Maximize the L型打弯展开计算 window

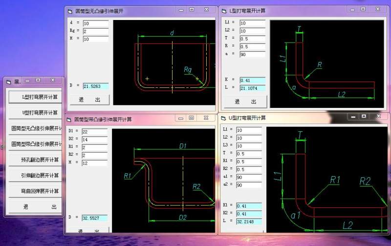(x=363, y=9)
